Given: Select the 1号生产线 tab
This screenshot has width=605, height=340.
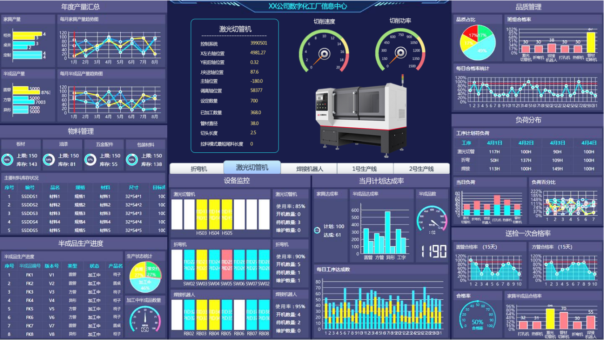Looking at the screenshot, I should 365,169.
